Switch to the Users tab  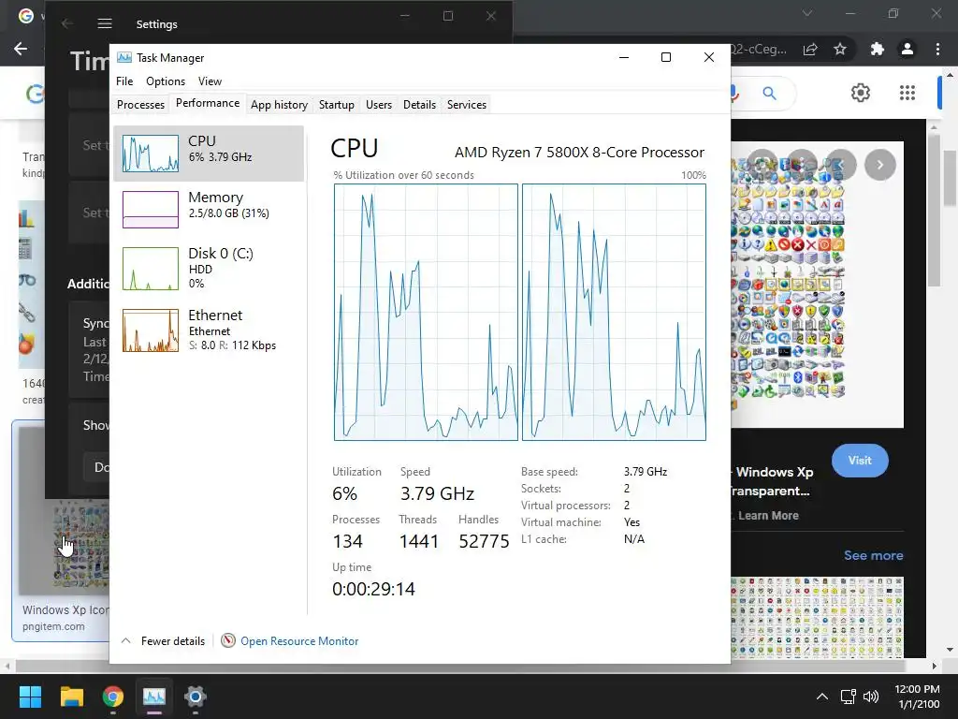click(379, 105)
